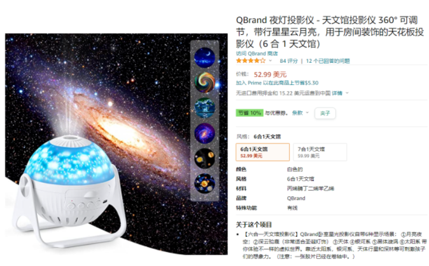Click the star rating icons

pos(251,60)
